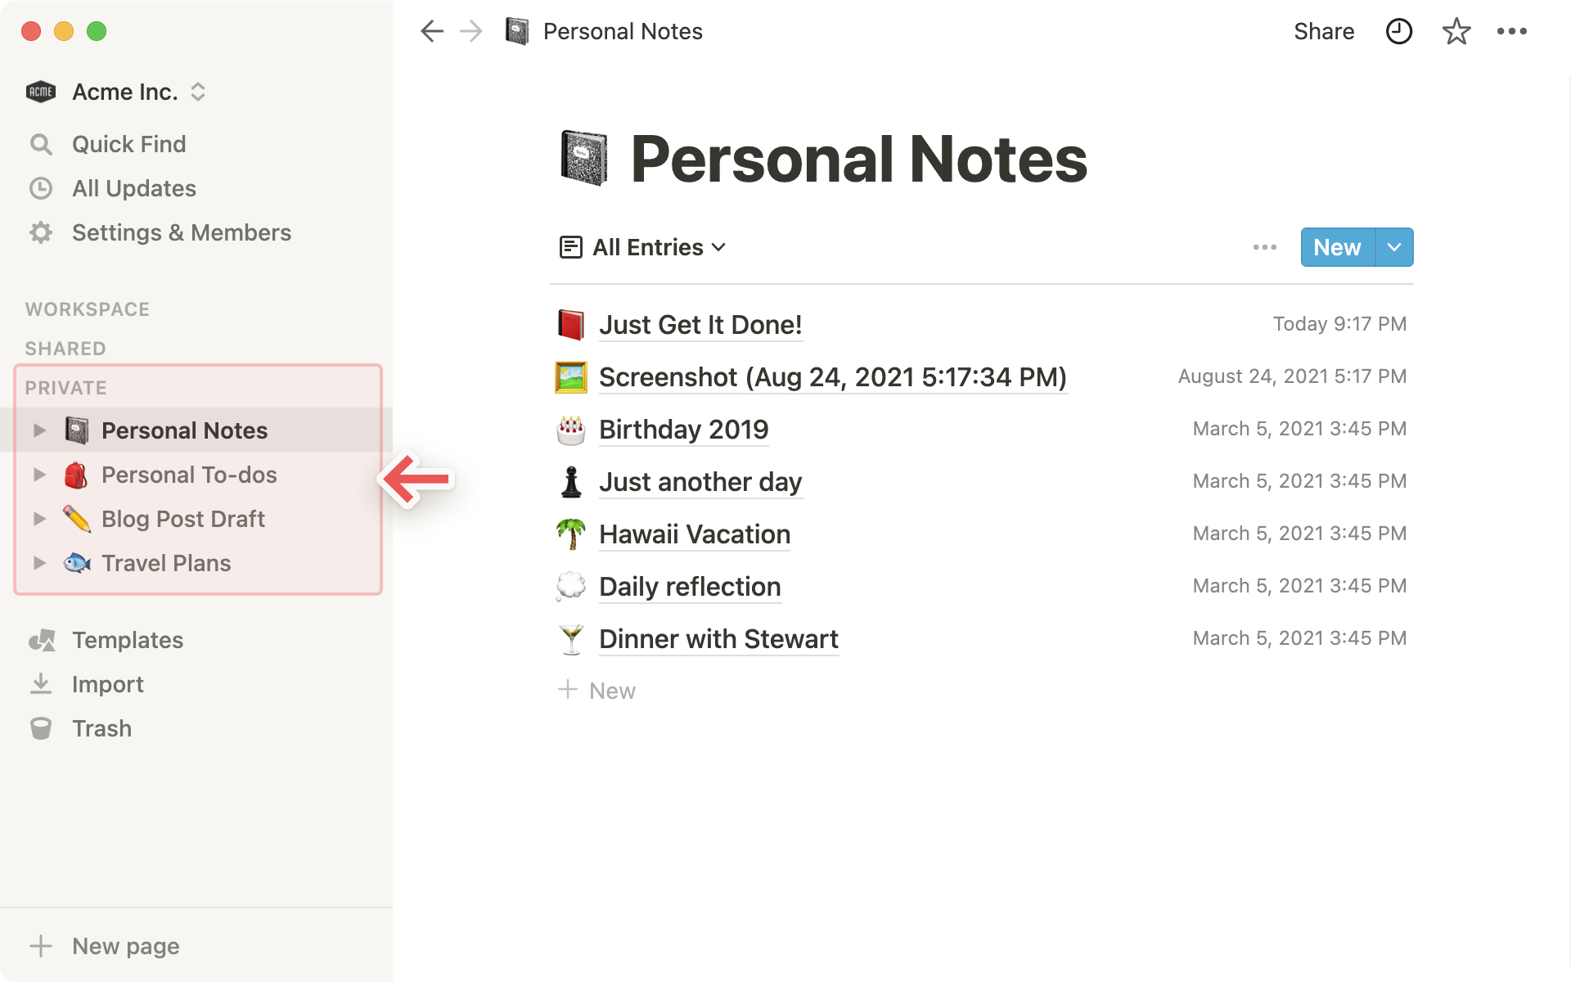This screenshot has height=982, width=1571.
Task: Select Templates from the sidebar
Action: point(127,639)
